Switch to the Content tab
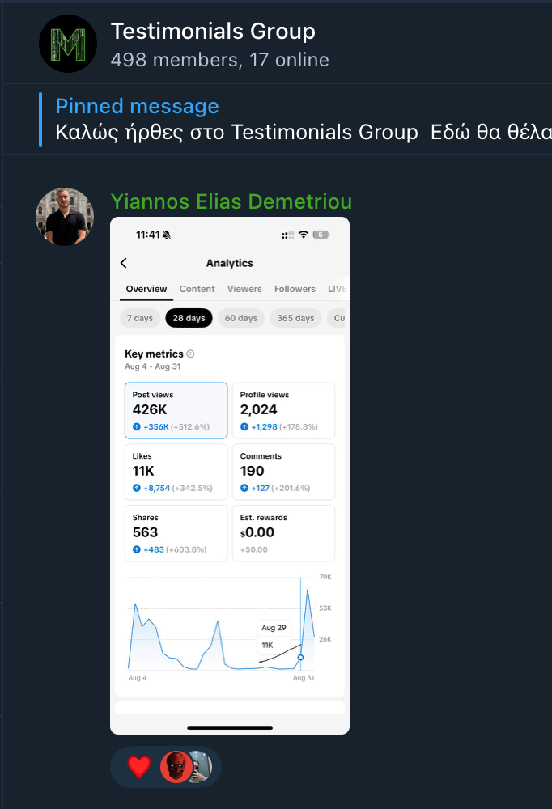The image size is (552, 809). 197,289
